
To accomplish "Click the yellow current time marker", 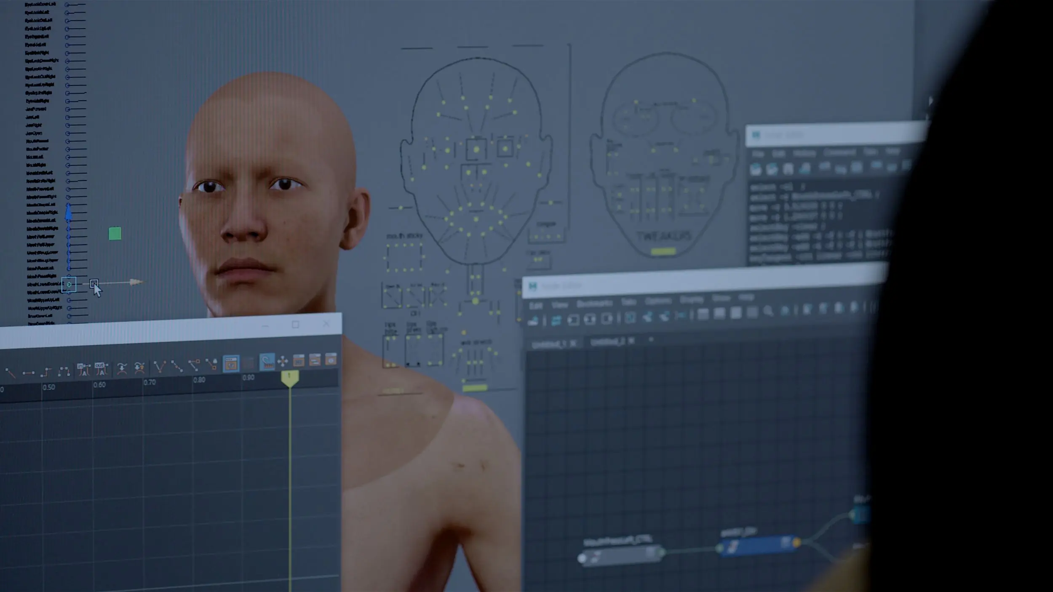I will (x=290, y=378).
